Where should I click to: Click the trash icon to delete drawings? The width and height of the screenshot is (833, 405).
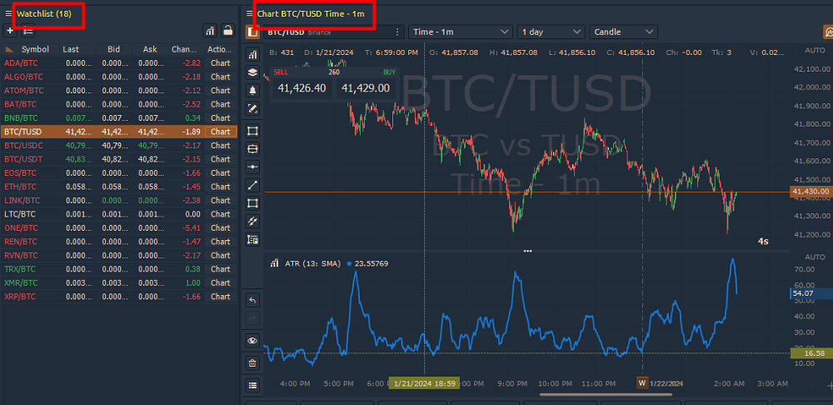(x=253, y=362)
